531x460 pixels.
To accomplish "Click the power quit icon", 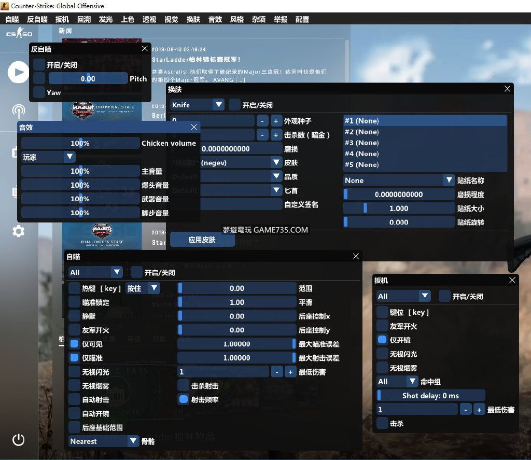I will tap(18, 440).
